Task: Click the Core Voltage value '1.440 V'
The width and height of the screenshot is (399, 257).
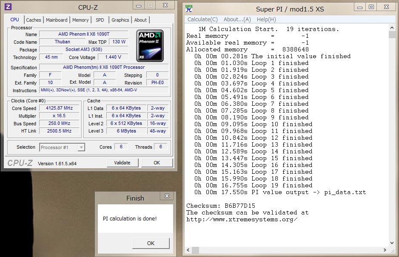Action: (x=113, y=57)
